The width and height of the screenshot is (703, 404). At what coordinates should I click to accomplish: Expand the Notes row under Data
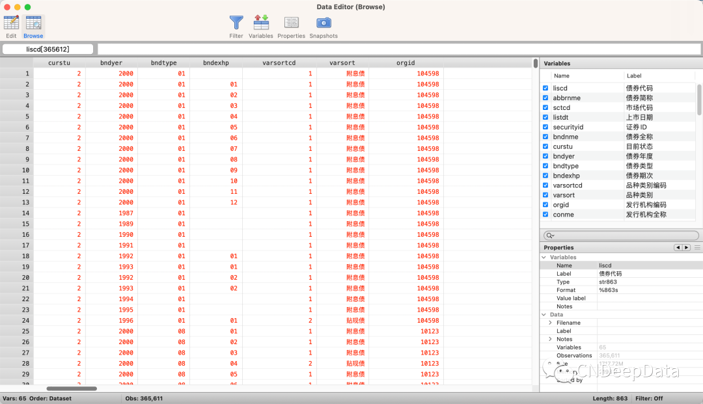[x=550, y=339]
